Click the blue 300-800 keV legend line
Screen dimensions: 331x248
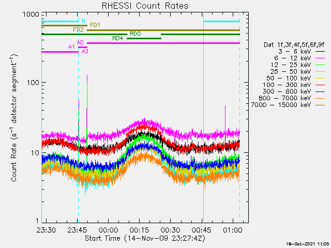click(320, 91)
